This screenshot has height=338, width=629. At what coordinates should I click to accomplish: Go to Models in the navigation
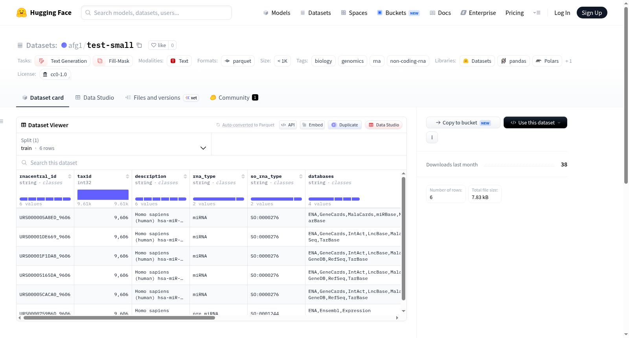(277, 13)
